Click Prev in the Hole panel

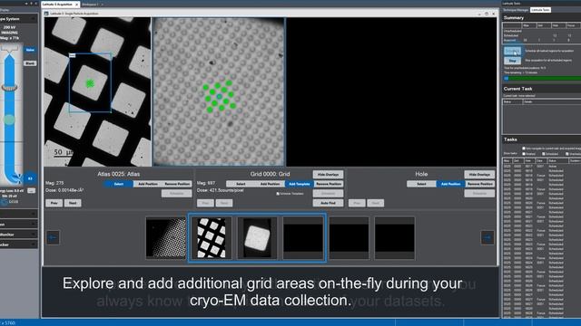tap(357, 203)
